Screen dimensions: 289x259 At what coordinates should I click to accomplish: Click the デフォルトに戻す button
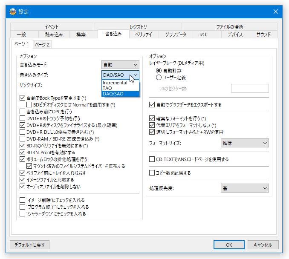pos(29,245)
